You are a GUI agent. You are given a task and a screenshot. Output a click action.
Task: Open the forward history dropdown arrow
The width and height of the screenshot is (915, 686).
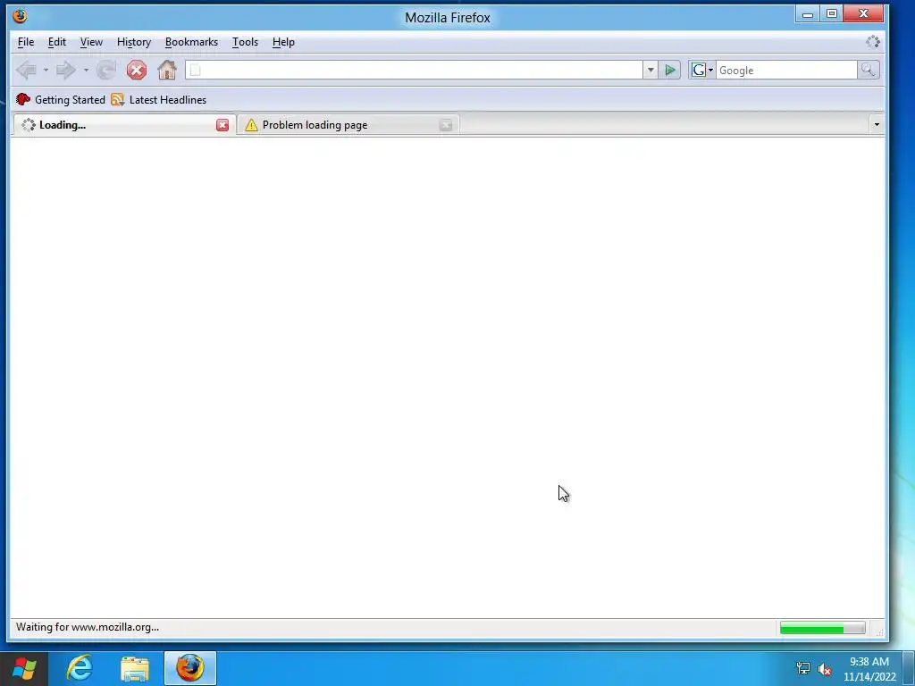[86, 71]
